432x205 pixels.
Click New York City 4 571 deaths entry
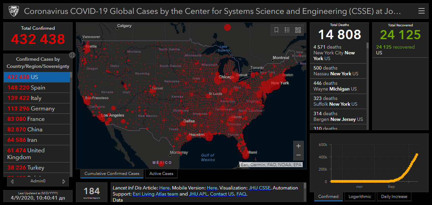point(338,53)
